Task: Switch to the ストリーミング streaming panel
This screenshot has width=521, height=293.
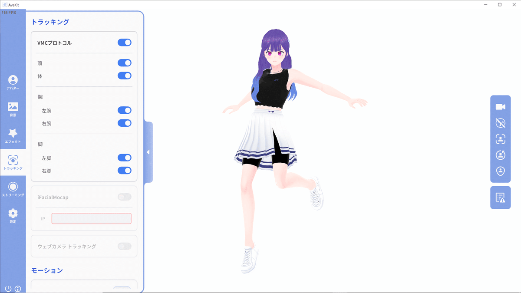Action: point(13,189)
